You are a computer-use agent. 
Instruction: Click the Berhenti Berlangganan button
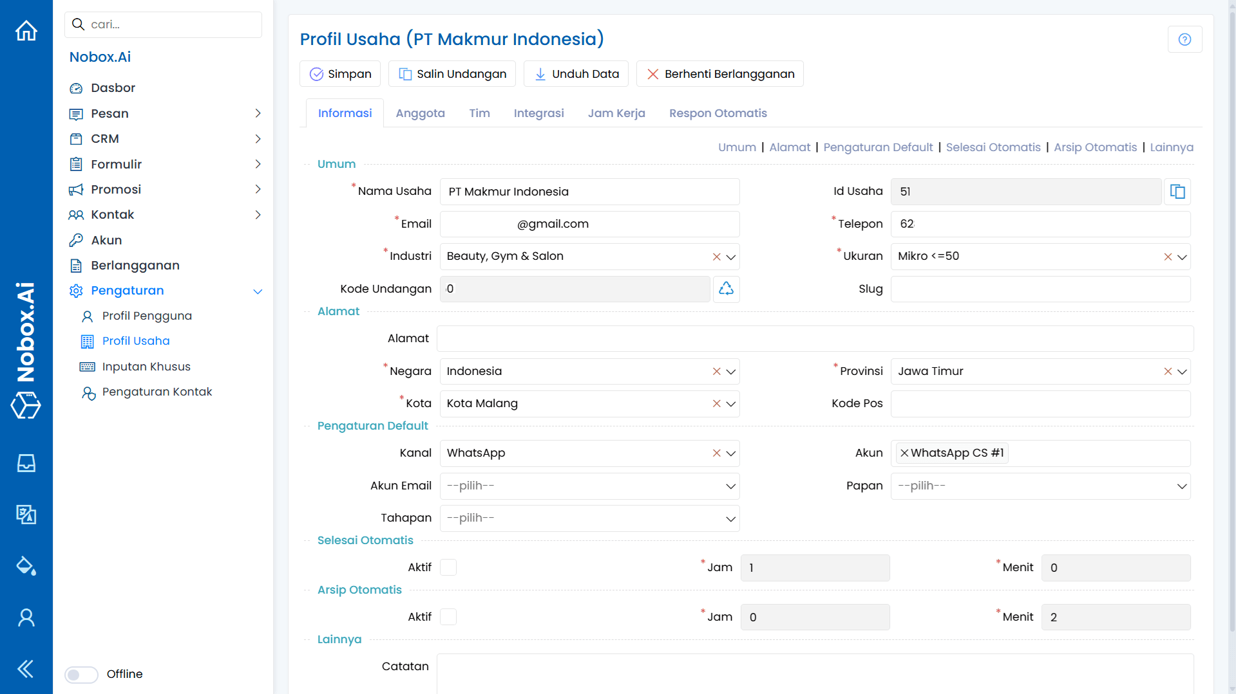(719, 73)
